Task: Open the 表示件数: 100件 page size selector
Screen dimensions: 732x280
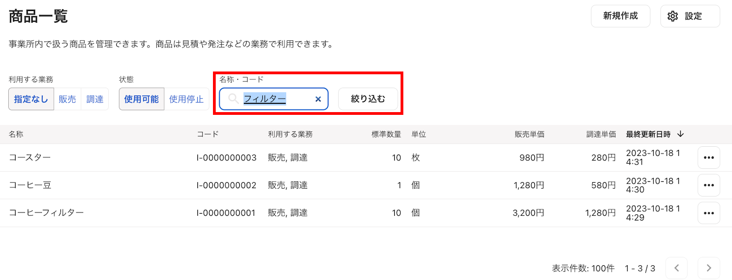Action: [x=583, y=268]
